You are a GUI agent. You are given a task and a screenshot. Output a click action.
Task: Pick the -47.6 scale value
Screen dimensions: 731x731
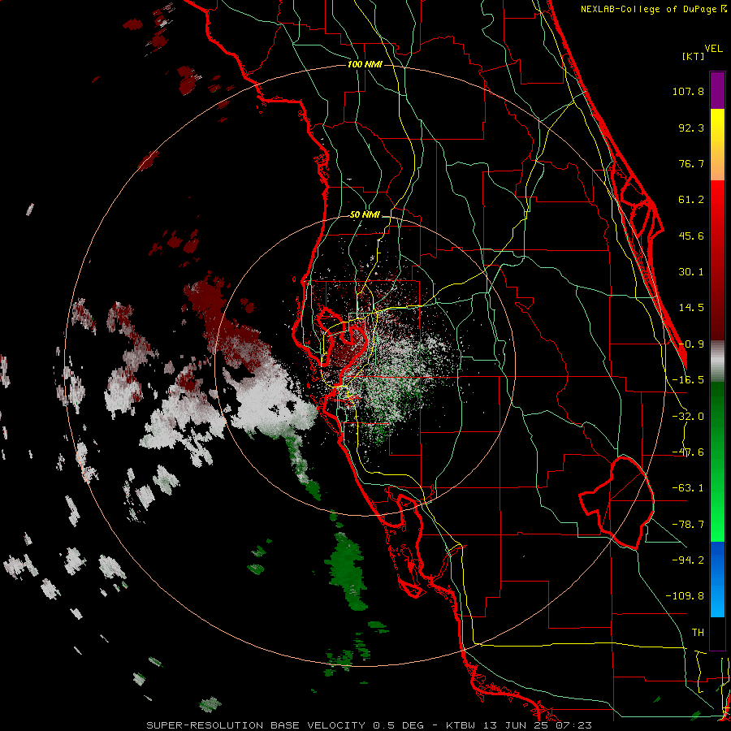(x=688, y=452)
